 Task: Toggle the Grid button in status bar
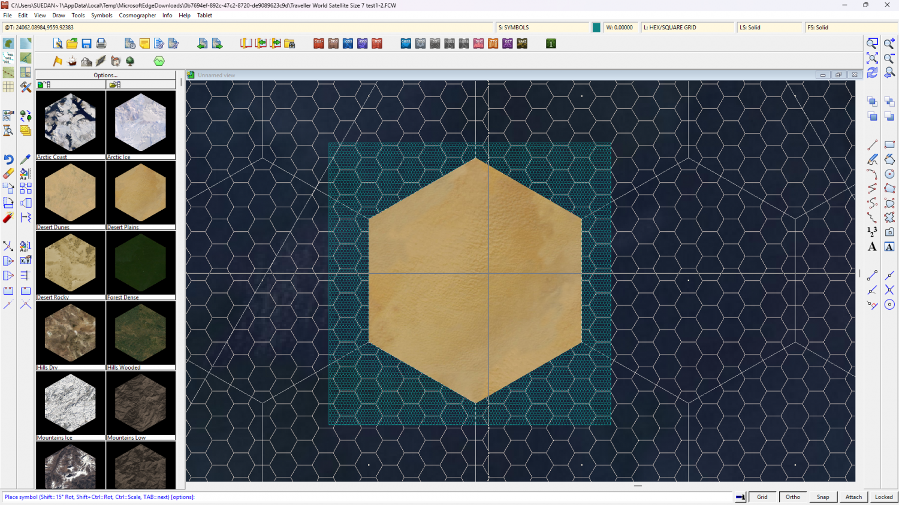tap(762, 497)
